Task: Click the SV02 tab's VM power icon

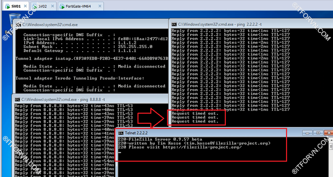Action: 34,6
